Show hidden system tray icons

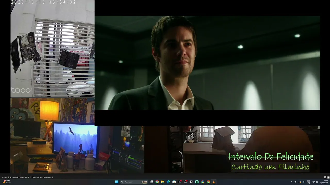pyautogui.click(x=291, y=182)
